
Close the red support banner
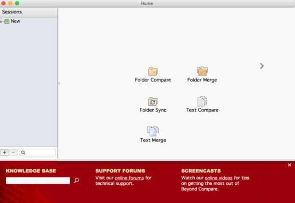click(x=289, y=165)
